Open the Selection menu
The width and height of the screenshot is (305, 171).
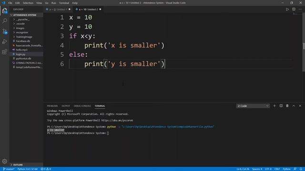click(28, 3)
